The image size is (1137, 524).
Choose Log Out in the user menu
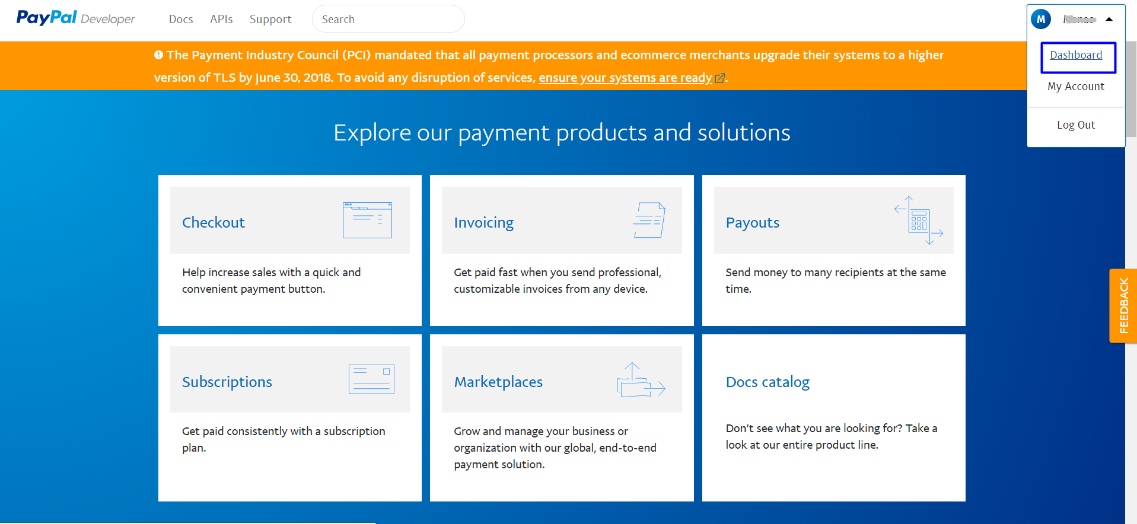1076,125
